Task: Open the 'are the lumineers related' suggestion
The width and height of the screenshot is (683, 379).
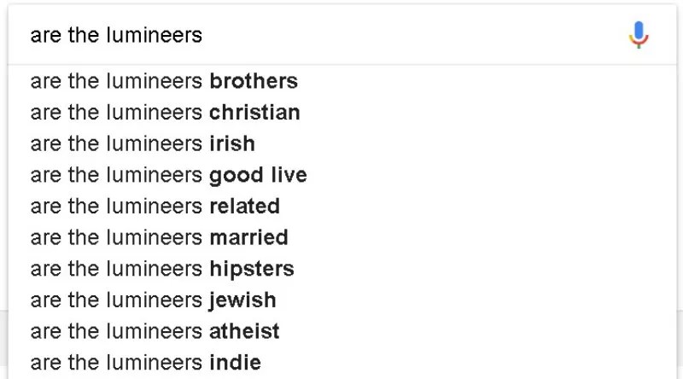Action: pos(155,207)
